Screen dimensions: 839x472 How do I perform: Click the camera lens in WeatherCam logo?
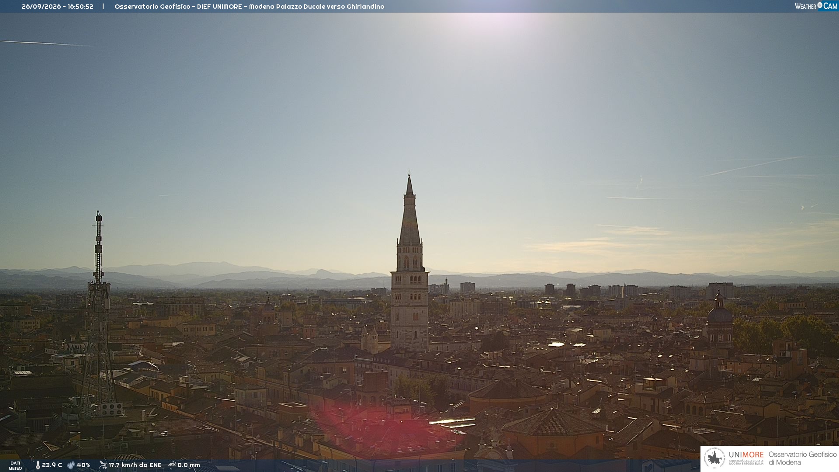click(x=820, y=5)
